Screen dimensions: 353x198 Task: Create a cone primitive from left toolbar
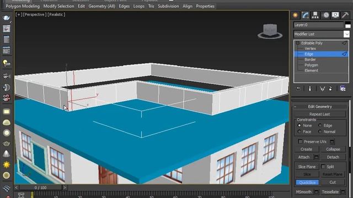point(6,154)
